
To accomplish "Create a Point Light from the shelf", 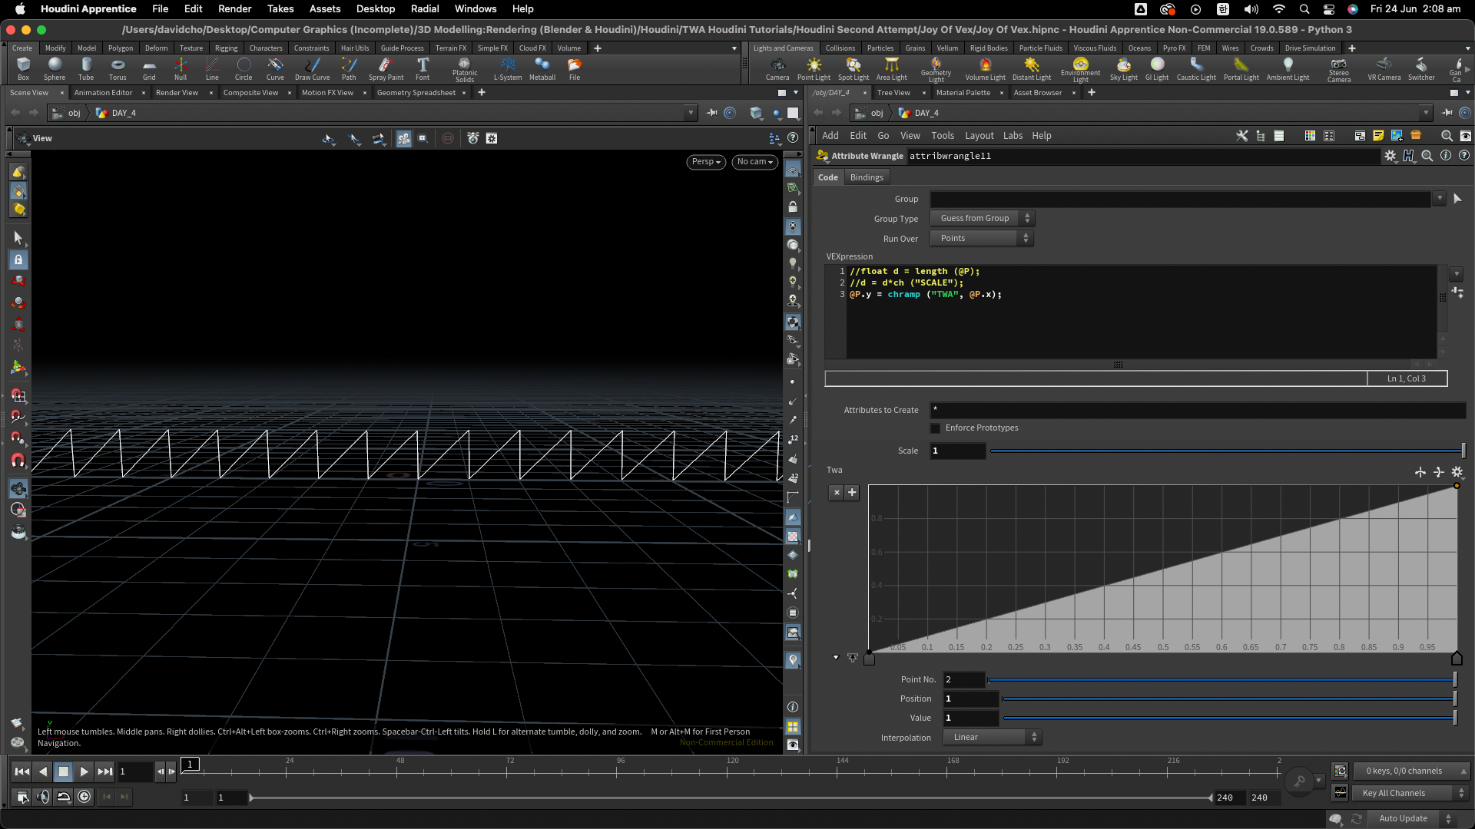I will tap(814, 68).
